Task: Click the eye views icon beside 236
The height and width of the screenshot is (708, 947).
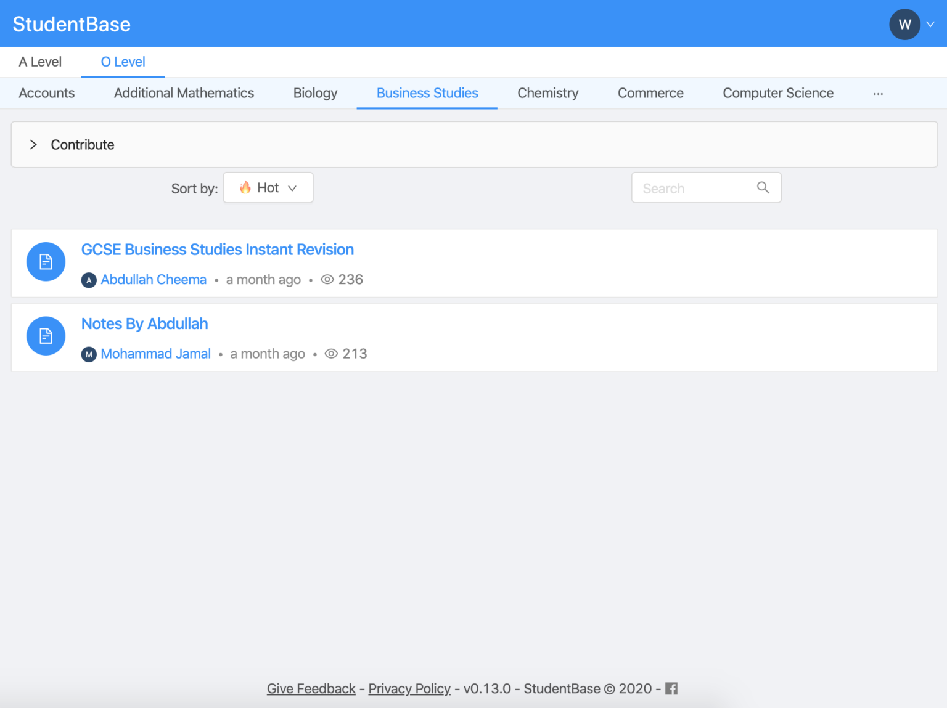Action: point(327,280)
